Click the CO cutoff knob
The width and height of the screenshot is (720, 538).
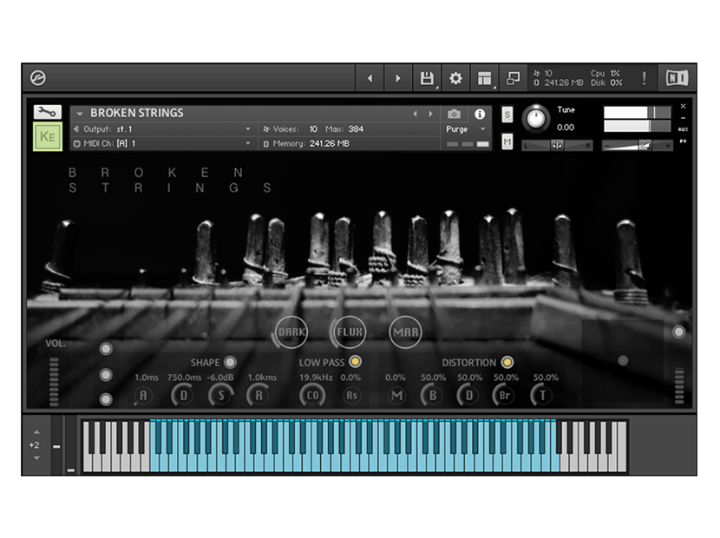click(x=312, y=396)
